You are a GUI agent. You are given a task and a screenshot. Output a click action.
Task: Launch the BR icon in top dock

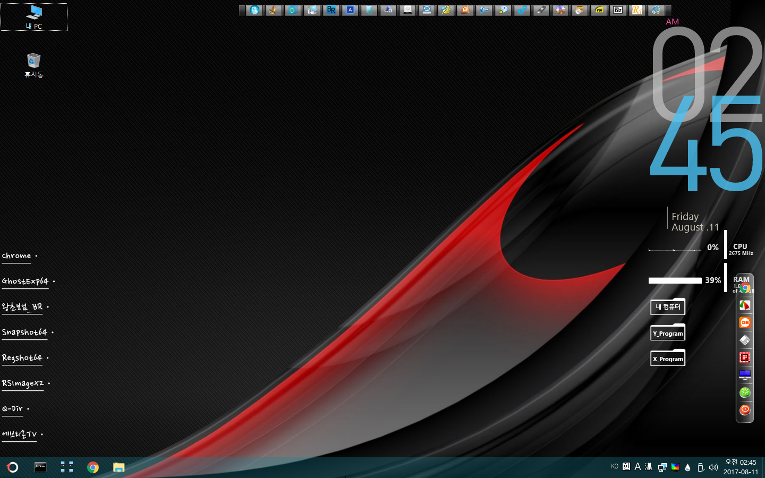[x=331, y=10]
